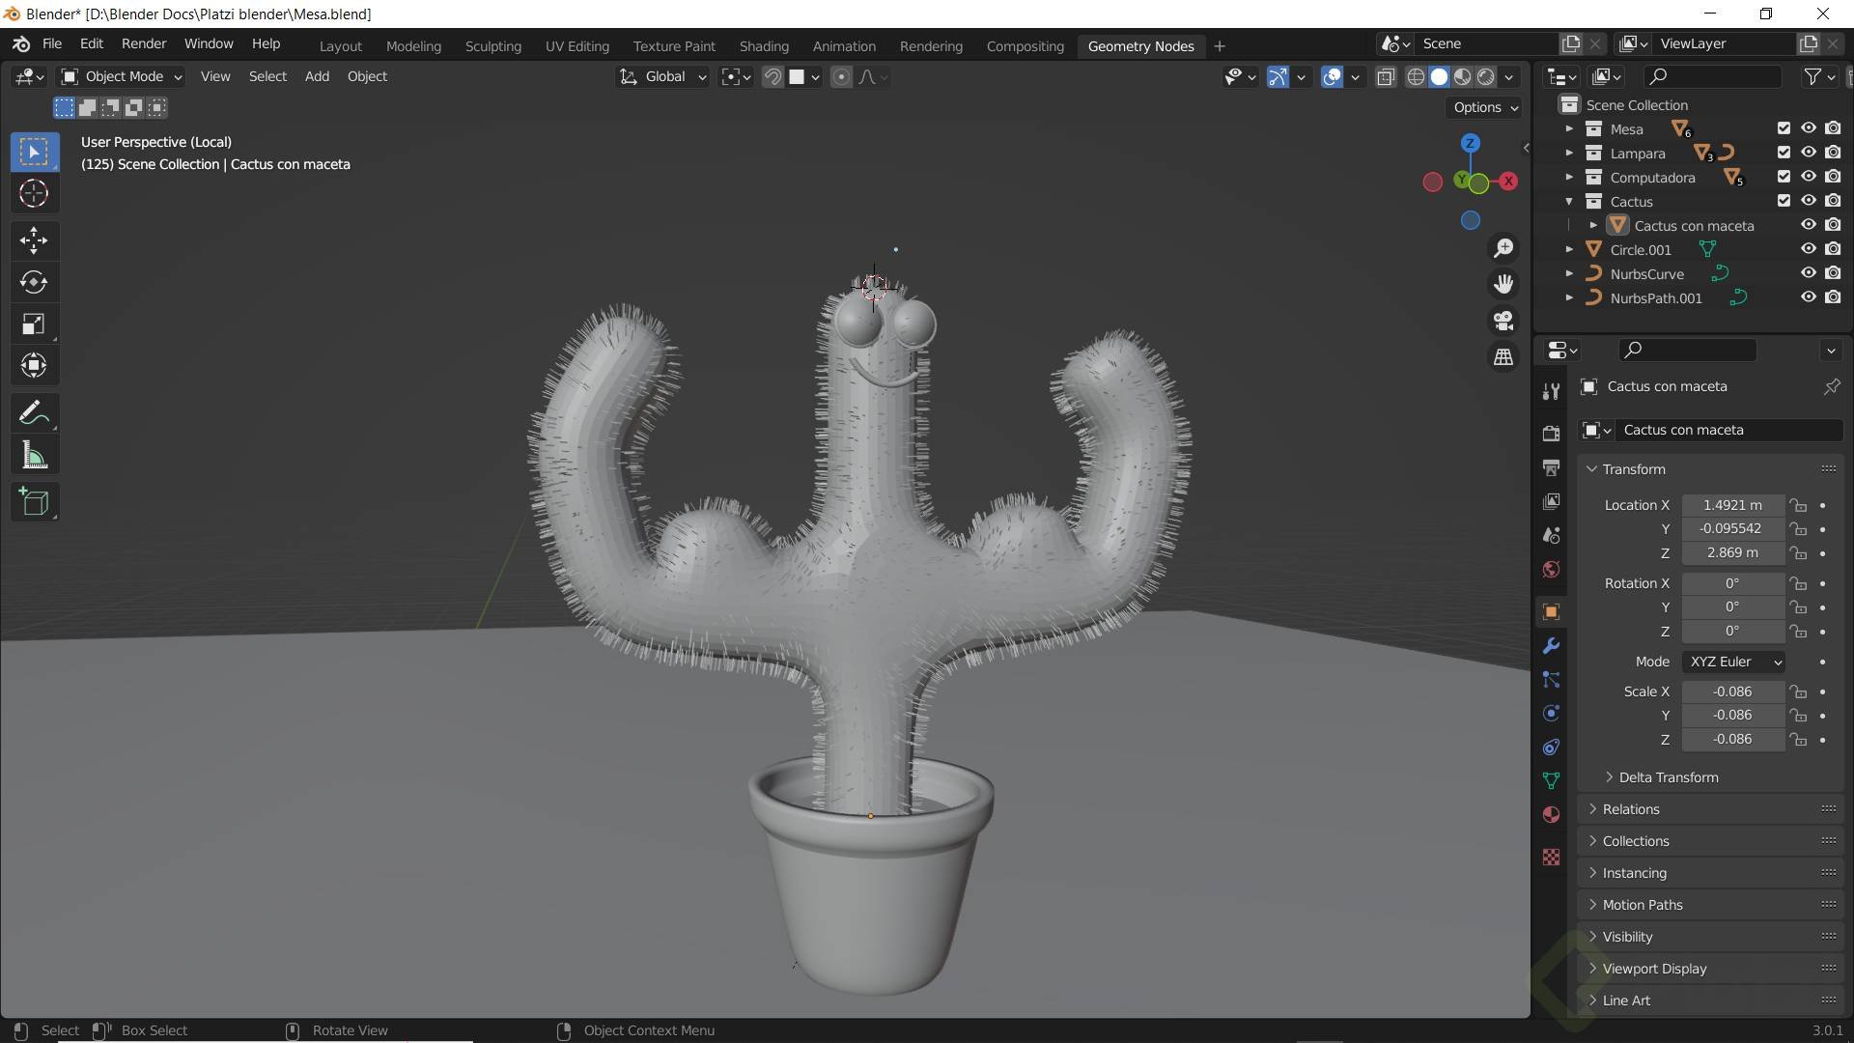Switch to the Shading workspace tab
1854x1043 pixels.
pos(763,45)
